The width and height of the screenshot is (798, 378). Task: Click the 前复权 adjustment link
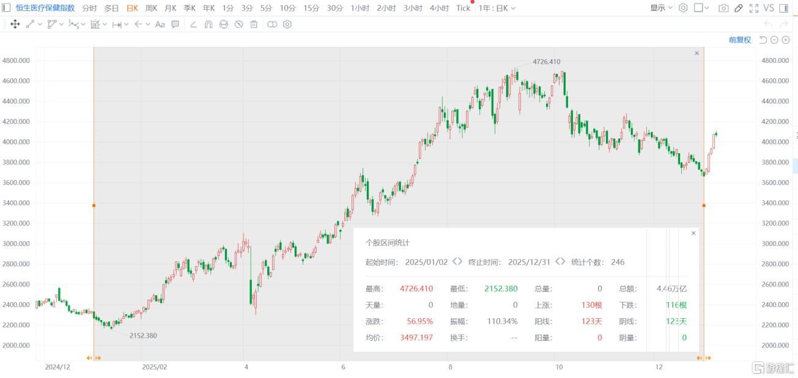pyautogui.click(x=739, y=40)
